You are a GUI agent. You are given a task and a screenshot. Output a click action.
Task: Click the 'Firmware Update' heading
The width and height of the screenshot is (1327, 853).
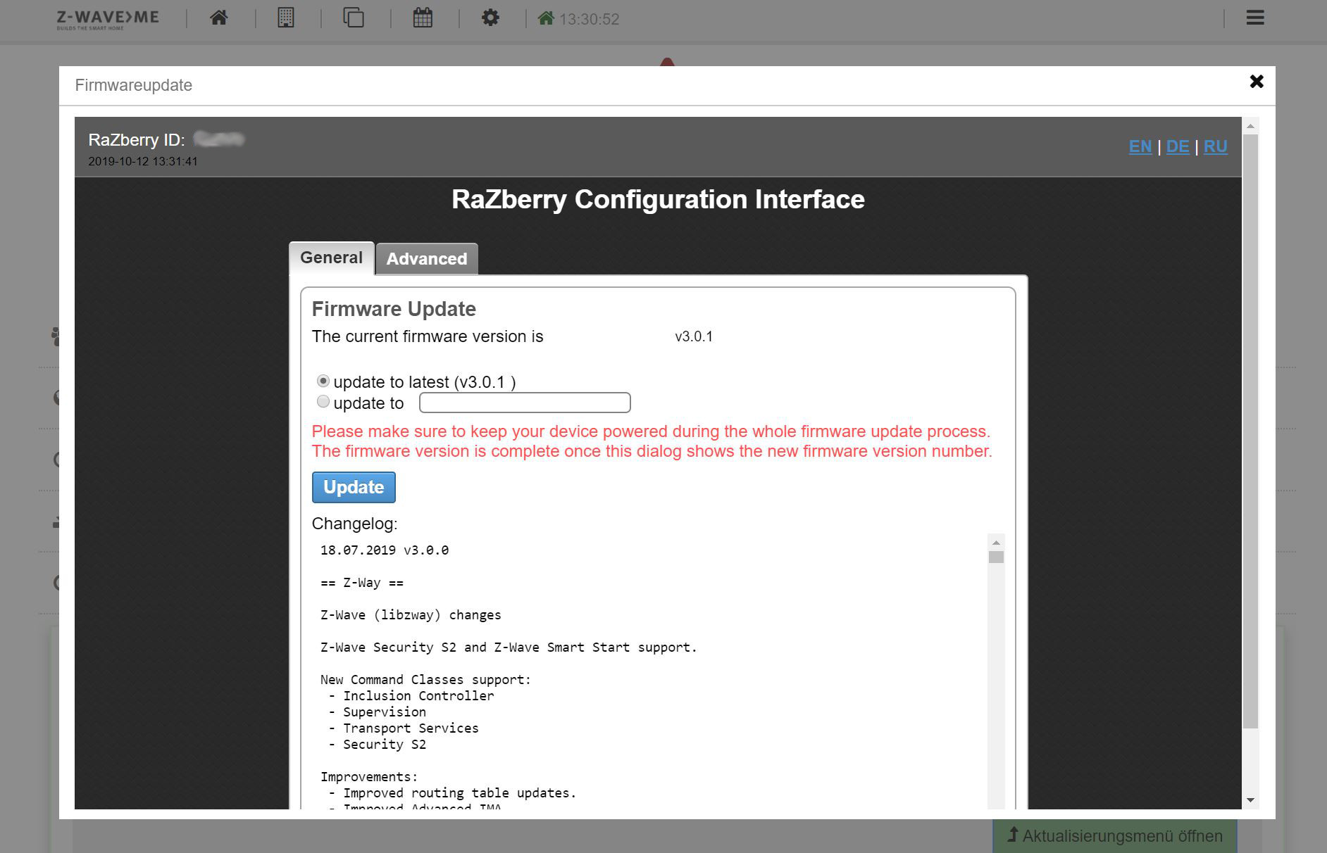[394, 309]
